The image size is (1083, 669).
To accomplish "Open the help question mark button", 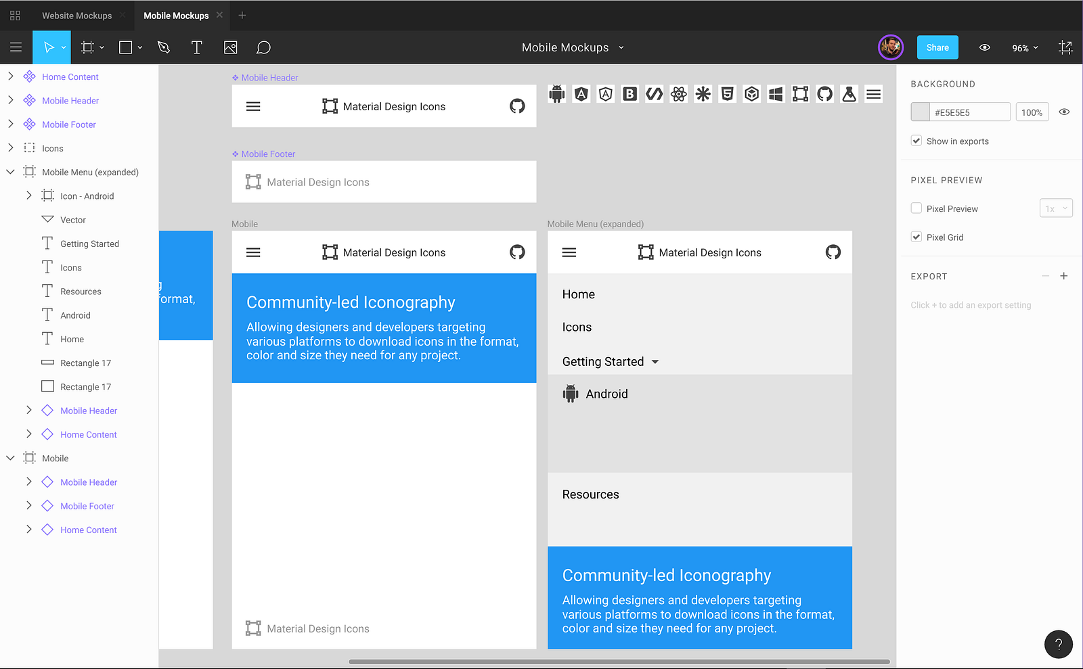I will (1059, 644).
